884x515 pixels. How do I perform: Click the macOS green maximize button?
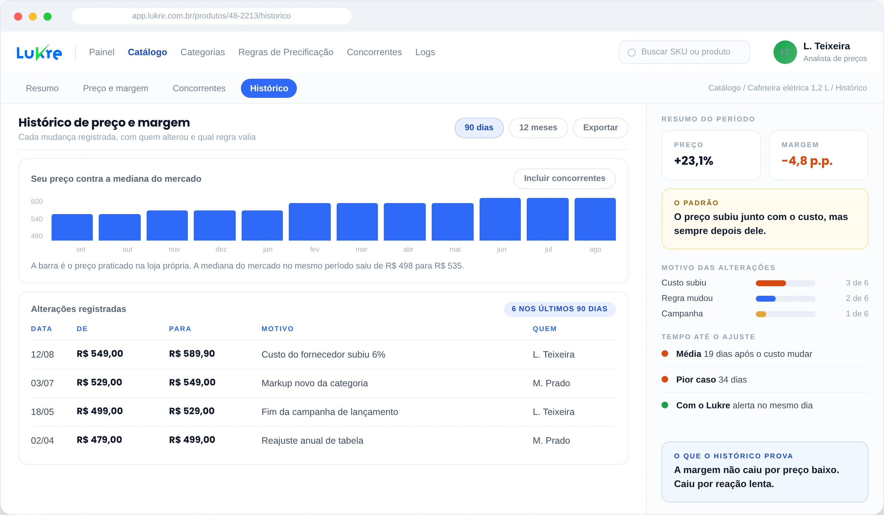[x=48, y=17]
